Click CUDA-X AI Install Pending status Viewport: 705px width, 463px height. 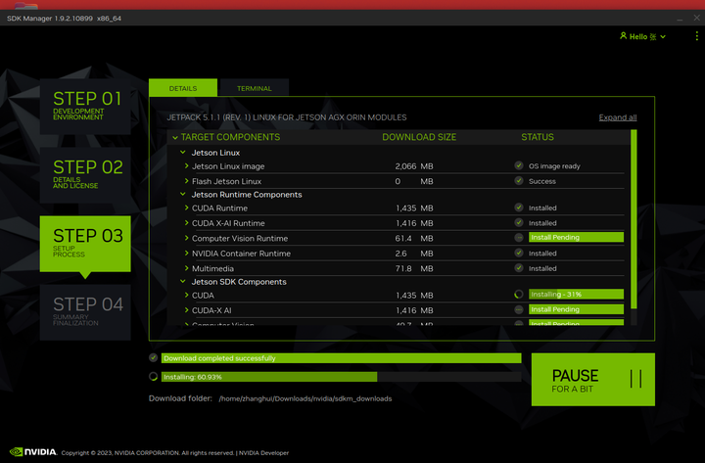coord(576,309)
